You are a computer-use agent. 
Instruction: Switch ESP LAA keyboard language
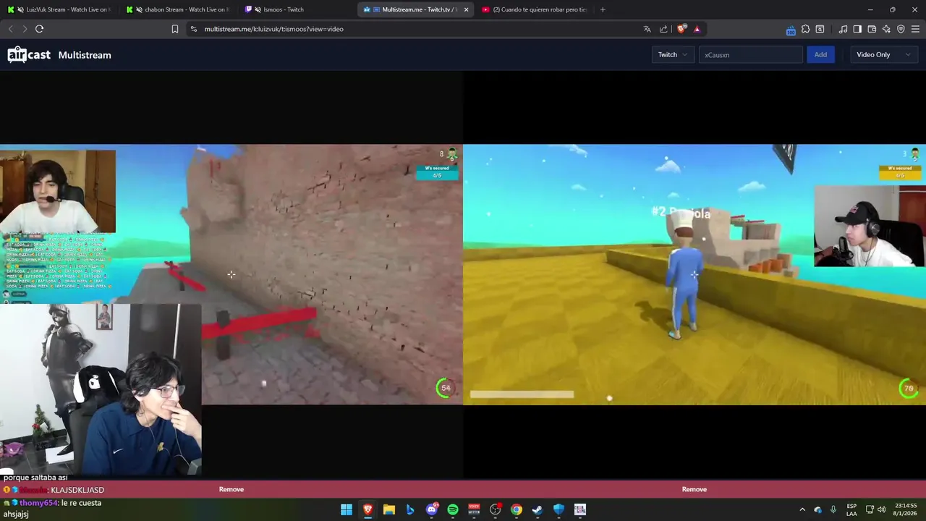click(851, 509)
